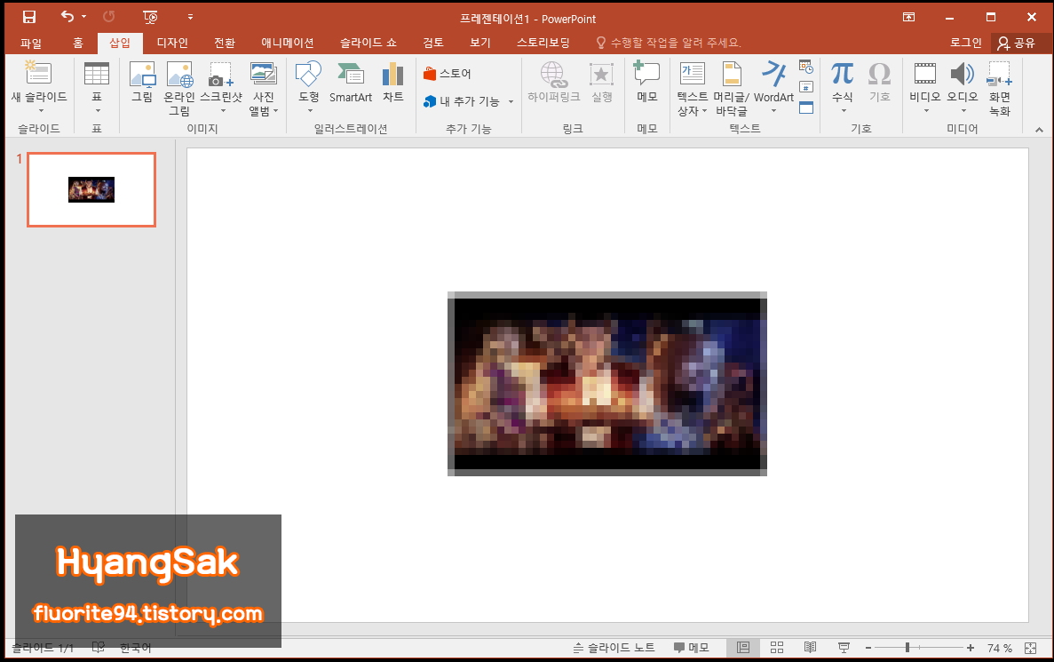Switch to Reading view
Screen dimensions: 1054x662
810,647
